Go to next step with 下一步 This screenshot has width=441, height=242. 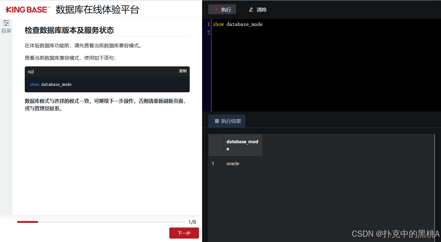(184, 233)
